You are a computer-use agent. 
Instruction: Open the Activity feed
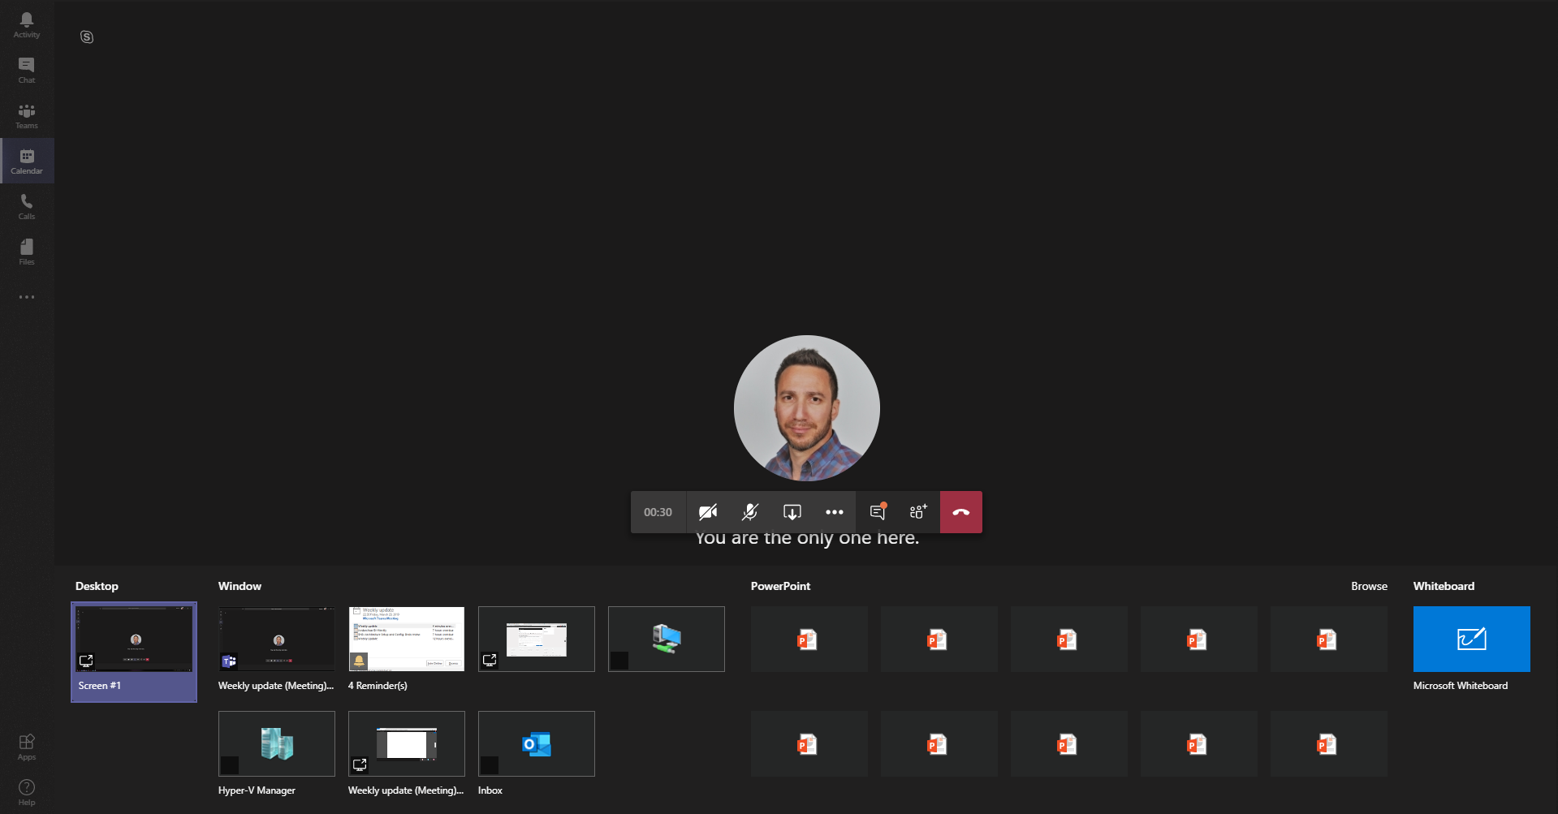click(26, 24)
